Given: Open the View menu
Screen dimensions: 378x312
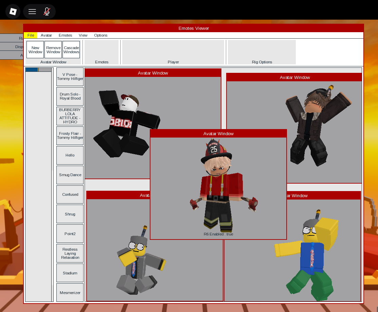Looking at the screenshot, I should click(83, 35).
